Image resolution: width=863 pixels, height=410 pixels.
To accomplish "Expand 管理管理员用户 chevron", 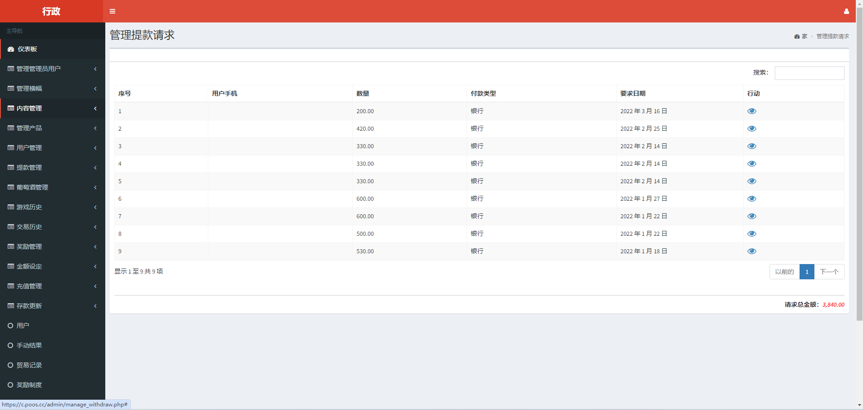I will 95,69.
